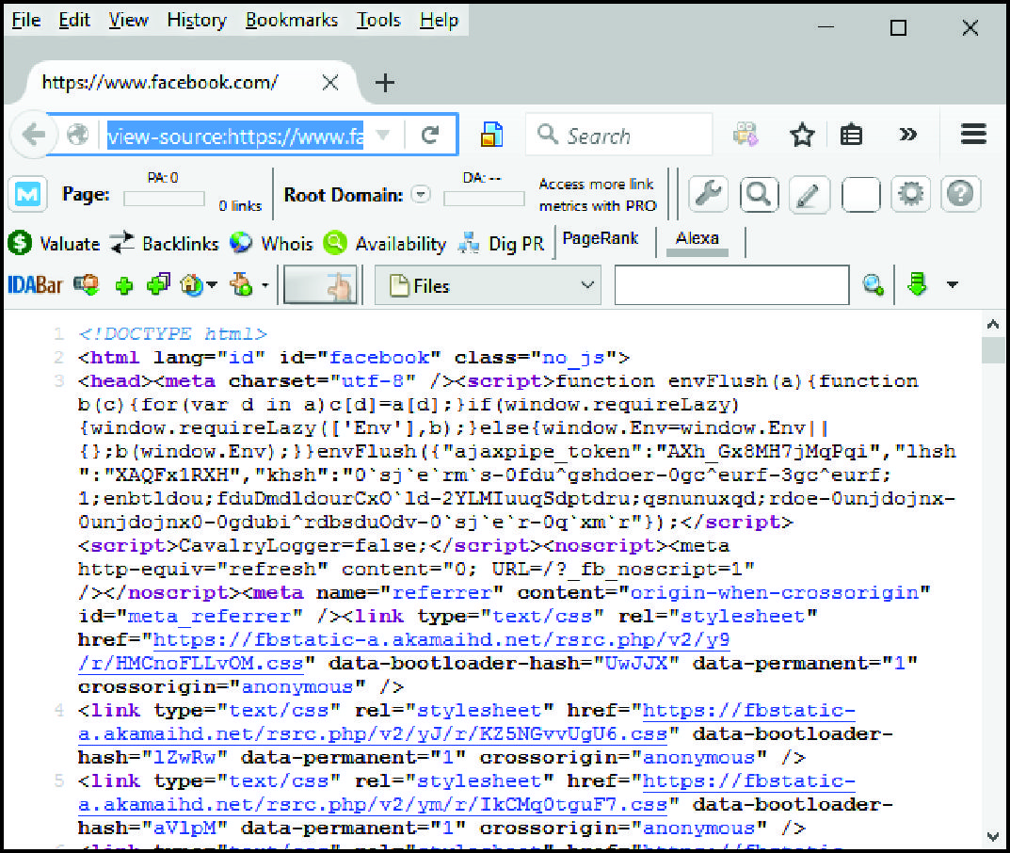Go back with the back arrow
The height and width of the screenshot is (853, 1010).
[x=32, y=135]
